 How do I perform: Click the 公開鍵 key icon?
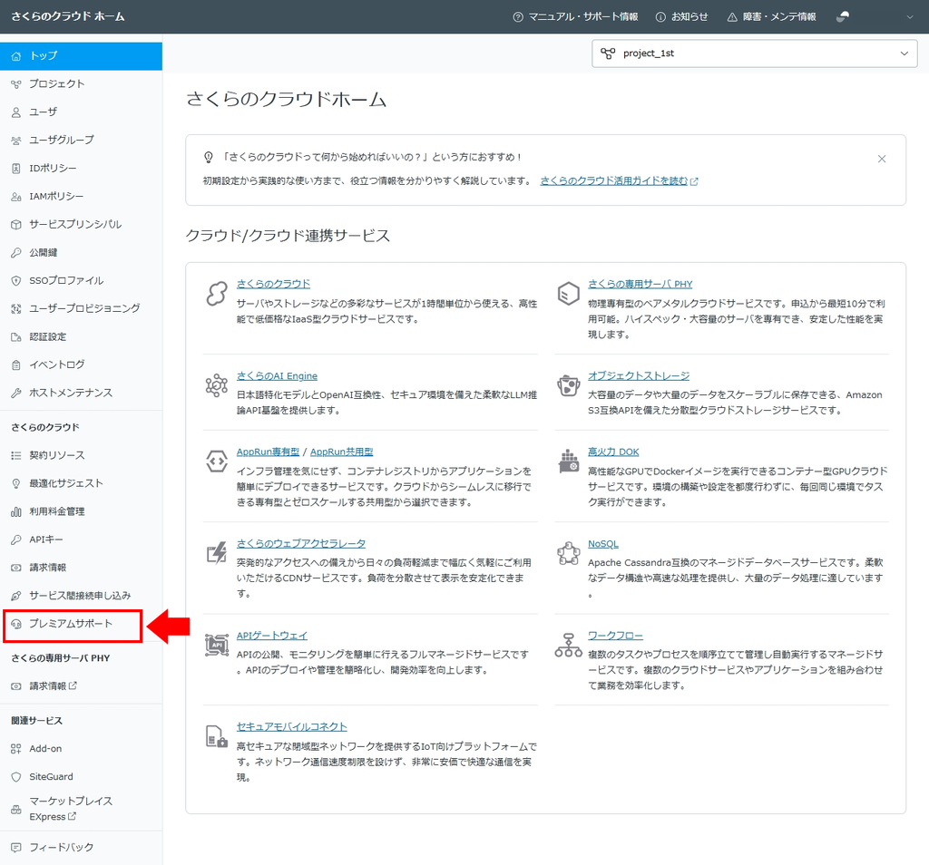[x=16, y=253]
